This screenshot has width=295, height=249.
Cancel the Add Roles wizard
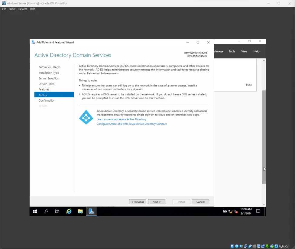tap(200, 202)
